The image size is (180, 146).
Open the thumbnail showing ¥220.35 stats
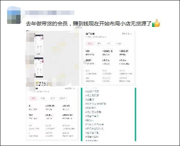[x=52, y=114]
